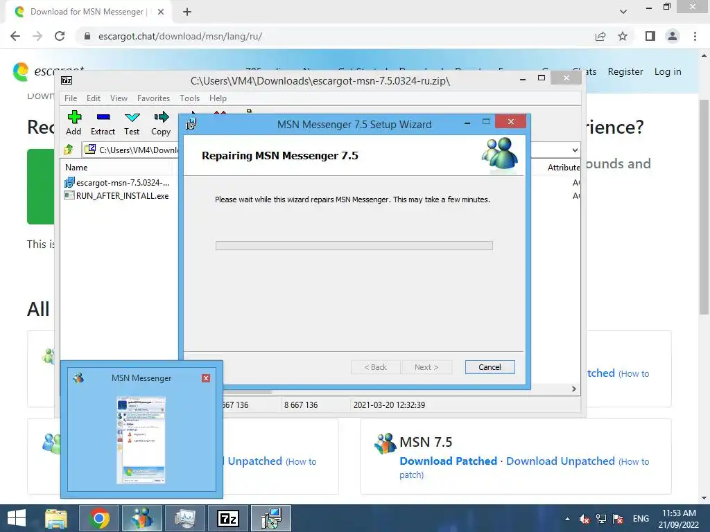The height and width of the screenshot is (532, 710).
Task: Open File Explorer from the taskbar
Action: [56, 518]
